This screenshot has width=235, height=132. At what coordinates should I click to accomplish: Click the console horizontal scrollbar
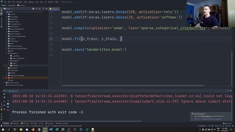(77, 121)
